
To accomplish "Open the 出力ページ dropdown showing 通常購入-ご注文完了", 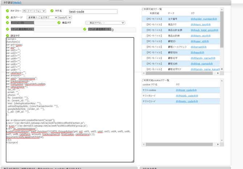I will tap(42, 17).
